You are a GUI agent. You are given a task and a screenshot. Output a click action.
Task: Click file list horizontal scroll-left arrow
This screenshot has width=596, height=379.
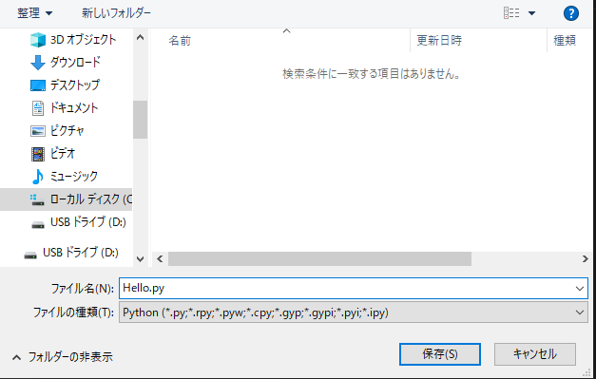click(160, 259)
